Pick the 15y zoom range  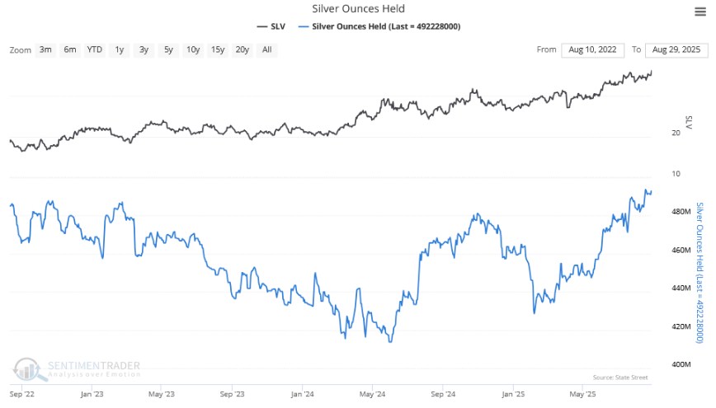(x=218, y=49)
